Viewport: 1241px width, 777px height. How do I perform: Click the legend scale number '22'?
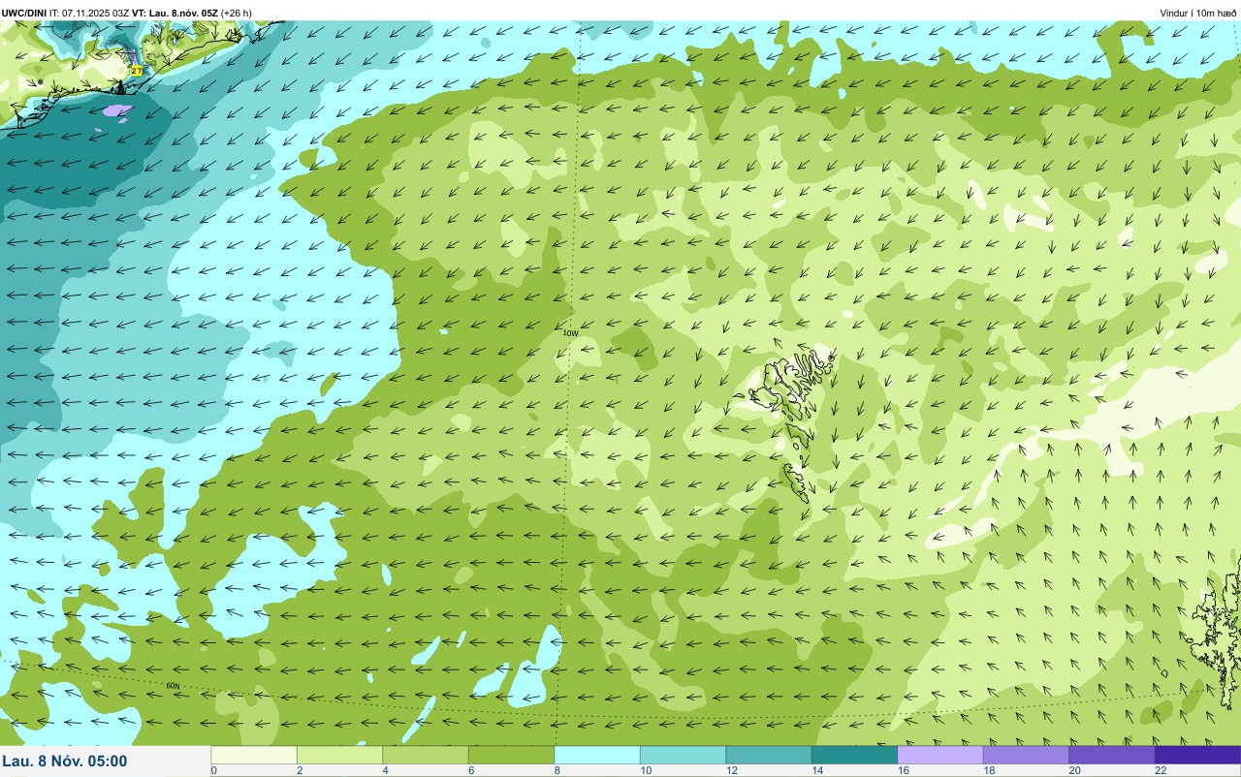tap(1160, 770)
